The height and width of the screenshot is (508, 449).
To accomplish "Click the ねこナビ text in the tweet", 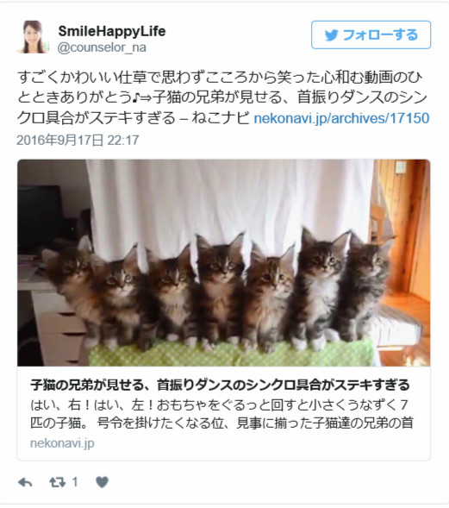I will 220,118.
